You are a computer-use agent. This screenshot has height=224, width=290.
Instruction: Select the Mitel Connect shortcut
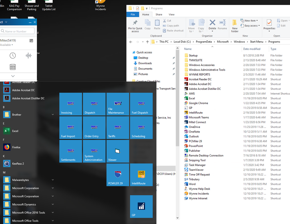pos(197,122)
